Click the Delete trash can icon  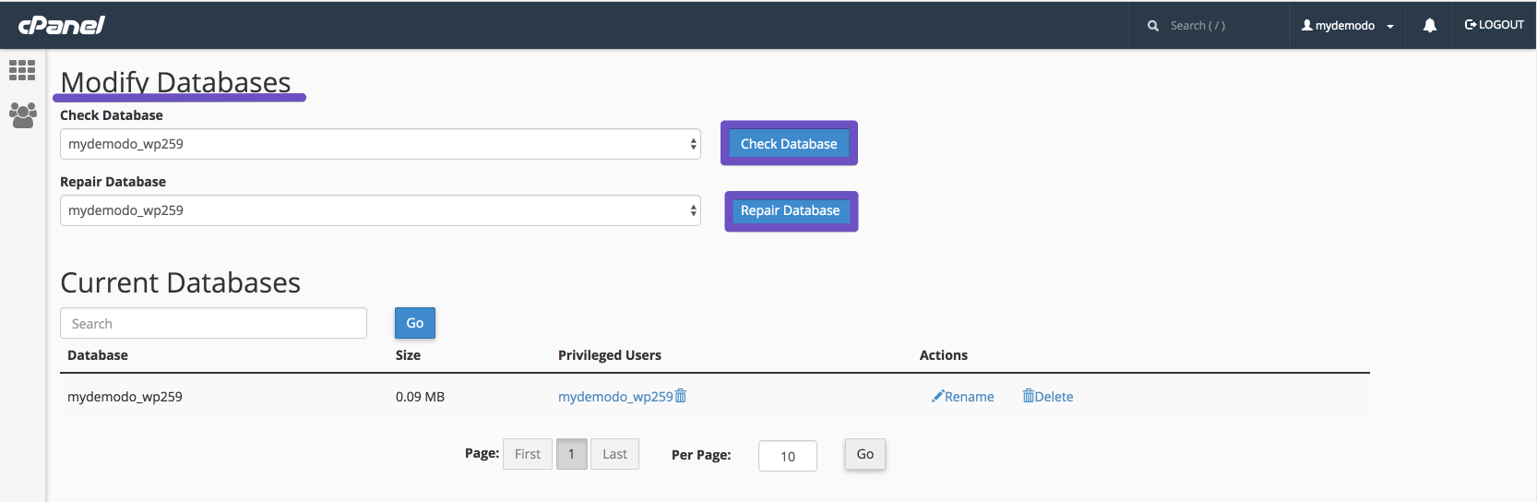point(1028,396)
